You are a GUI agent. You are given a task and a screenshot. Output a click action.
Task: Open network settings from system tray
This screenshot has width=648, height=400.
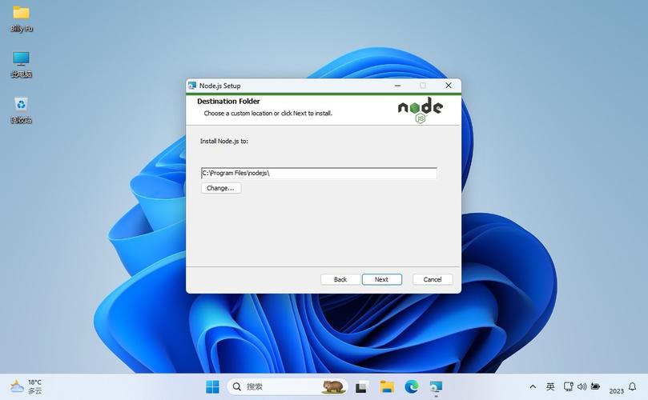[568, 386]
